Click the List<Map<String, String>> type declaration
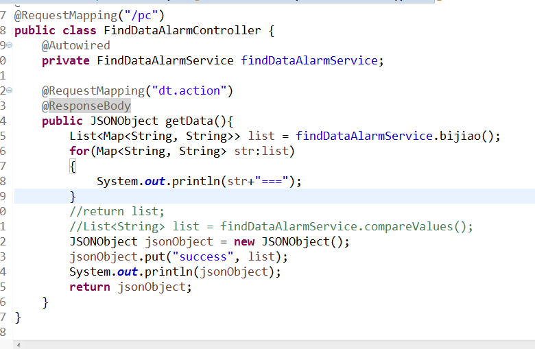 [x=155, y=136]
